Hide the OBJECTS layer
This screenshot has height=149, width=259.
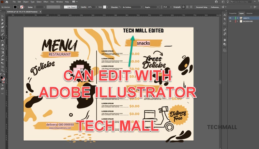coord(230,18)
